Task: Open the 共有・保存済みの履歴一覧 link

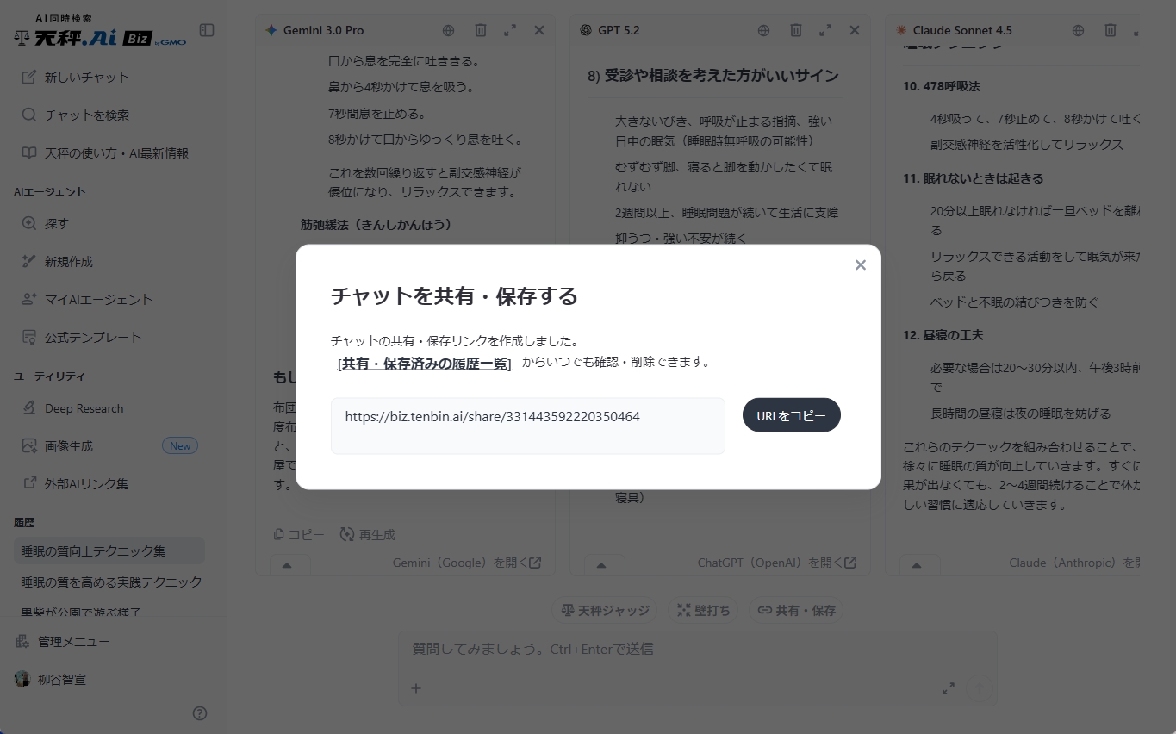Action: coord(423,364)
